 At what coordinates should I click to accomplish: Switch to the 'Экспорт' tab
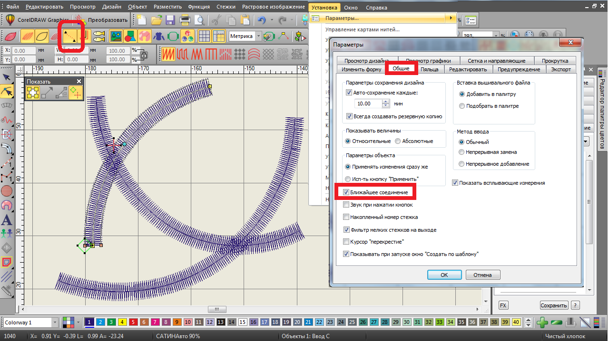coord(560,69)
